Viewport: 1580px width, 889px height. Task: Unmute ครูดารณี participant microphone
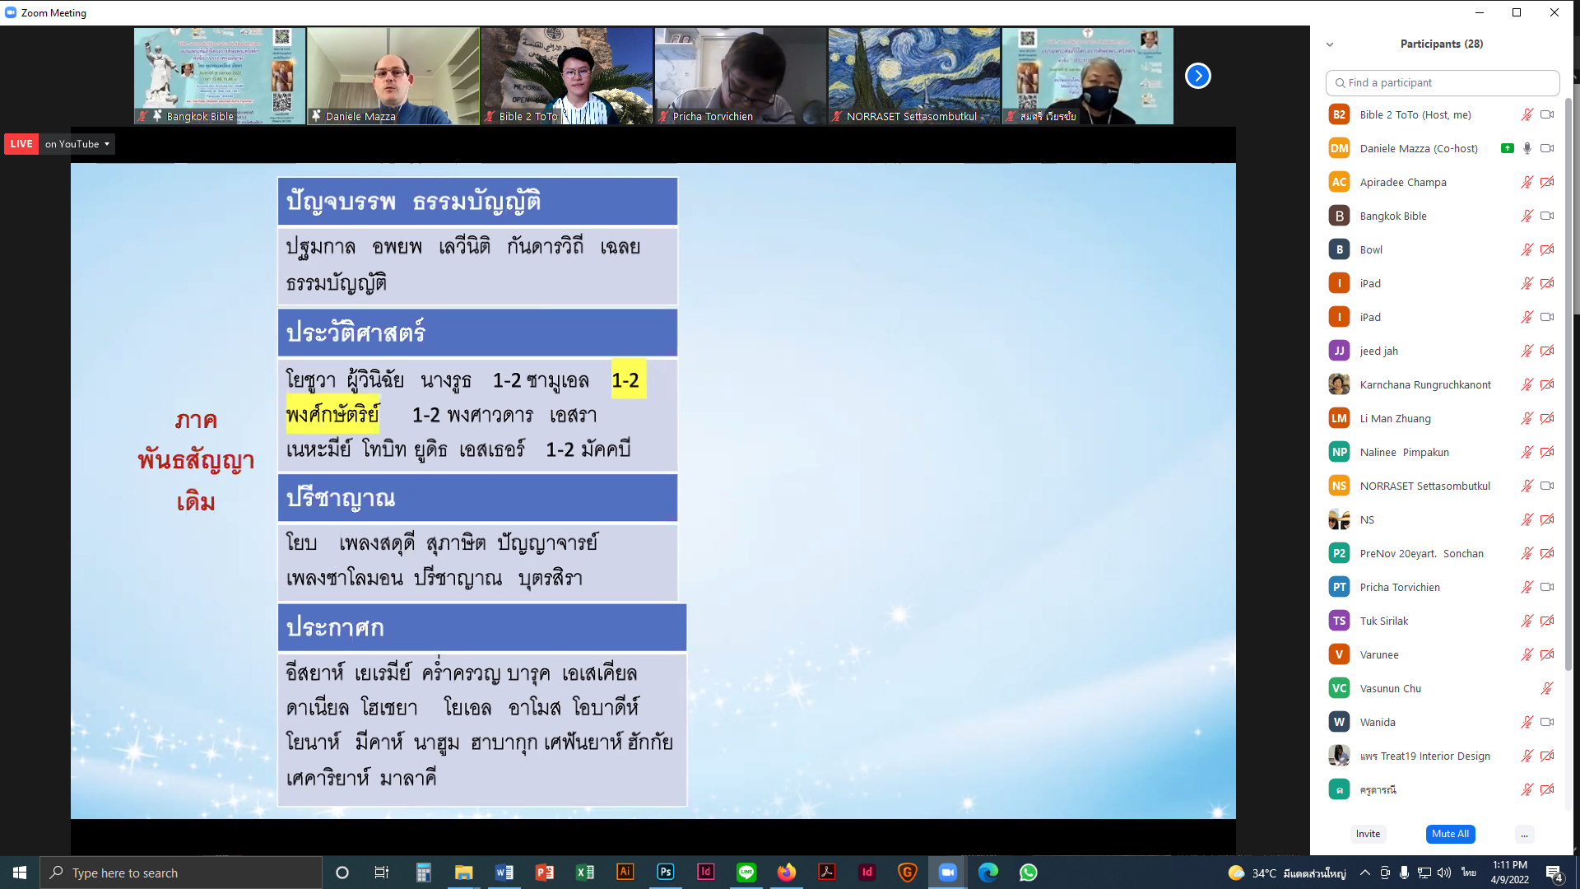pyautogui.click(x=1527, y=789)
